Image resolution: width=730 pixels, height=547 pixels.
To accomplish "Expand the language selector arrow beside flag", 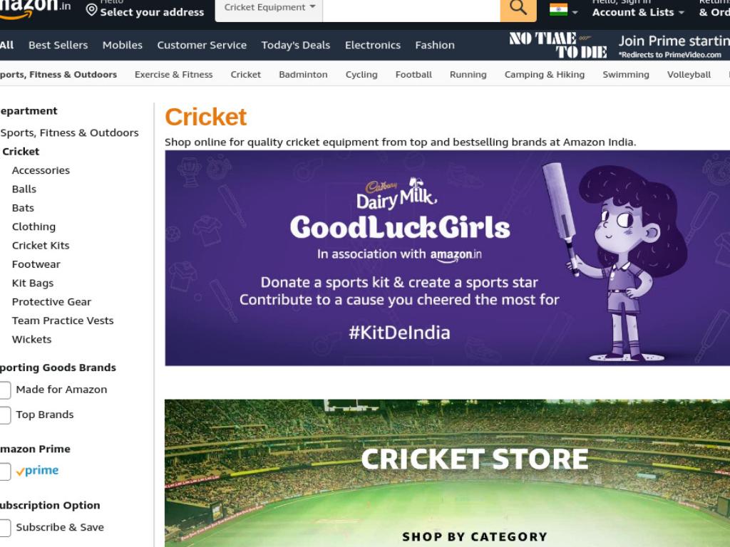I will [575, 13].
